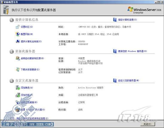Click the time zone value text 北京，重庆

(x=105, y=27)
